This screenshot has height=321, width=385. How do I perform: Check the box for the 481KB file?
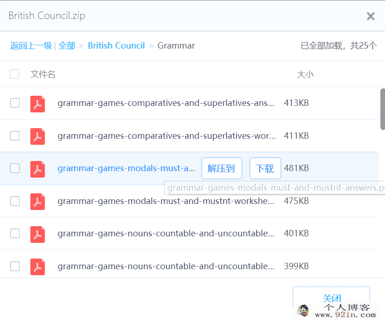[x=15, y=168]
